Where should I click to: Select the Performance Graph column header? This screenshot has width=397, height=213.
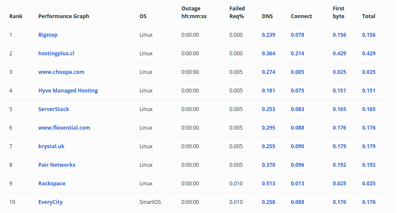click(64, 16)
